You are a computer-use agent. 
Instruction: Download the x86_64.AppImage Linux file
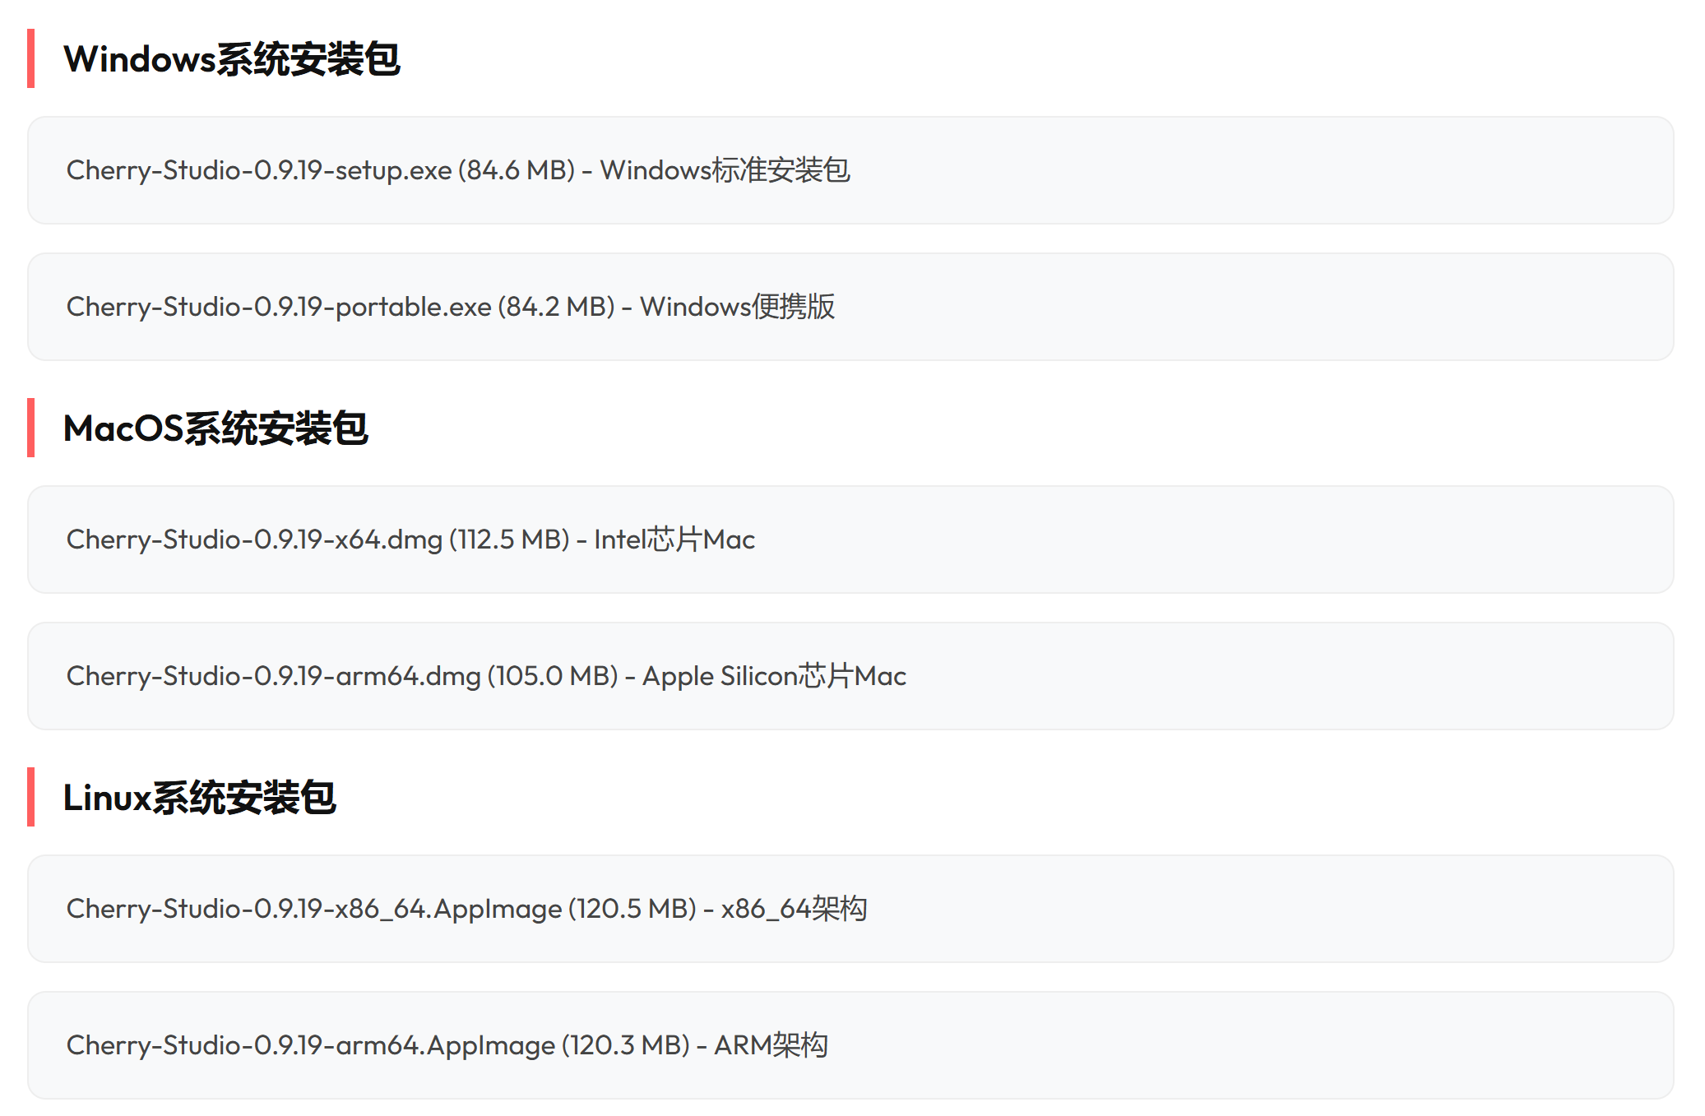pyautogui.click(x=314, y=909)
